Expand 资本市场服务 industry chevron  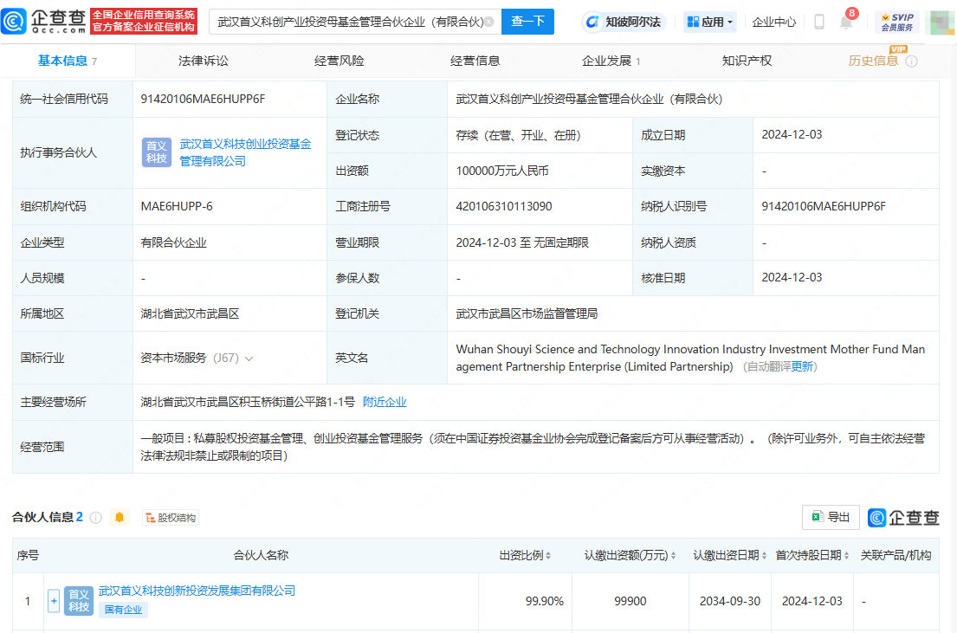coord(249,358)
